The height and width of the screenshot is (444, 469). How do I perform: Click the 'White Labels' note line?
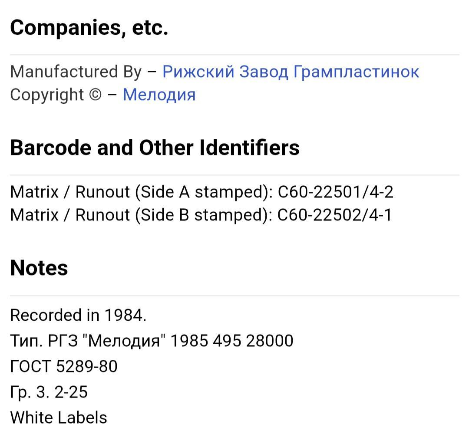(x=58, y=418)
